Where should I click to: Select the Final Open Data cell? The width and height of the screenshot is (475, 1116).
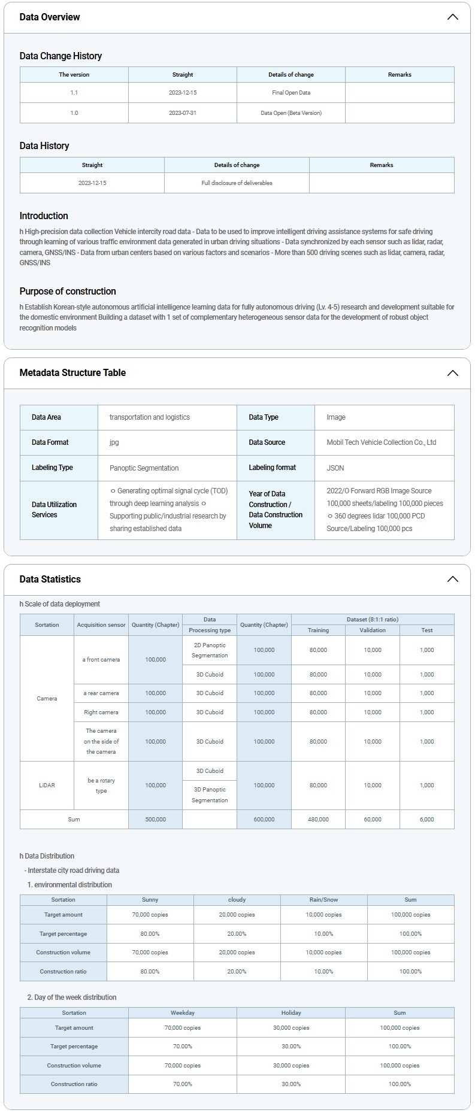click(x=291, y=93)
